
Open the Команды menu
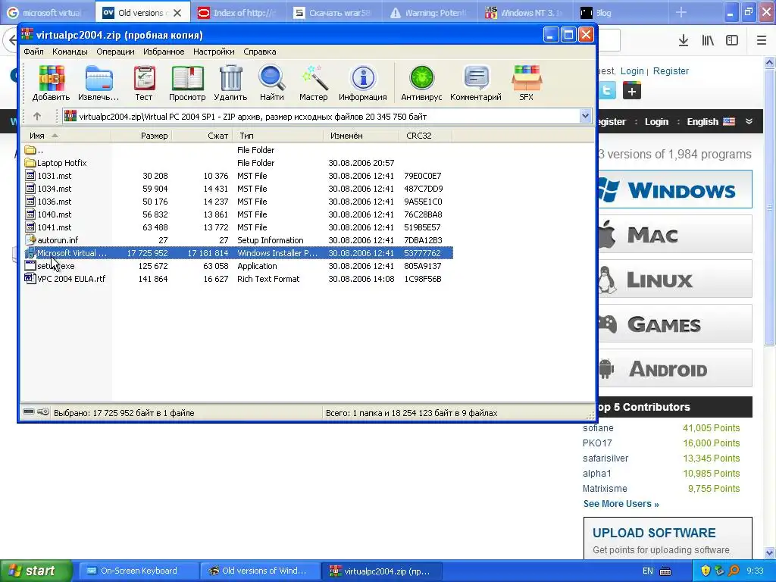coord(70,52)
